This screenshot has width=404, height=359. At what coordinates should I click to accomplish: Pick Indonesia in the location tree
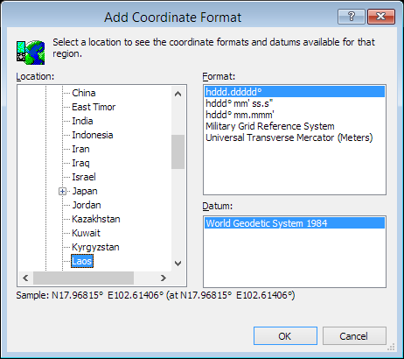click(93, 135)
